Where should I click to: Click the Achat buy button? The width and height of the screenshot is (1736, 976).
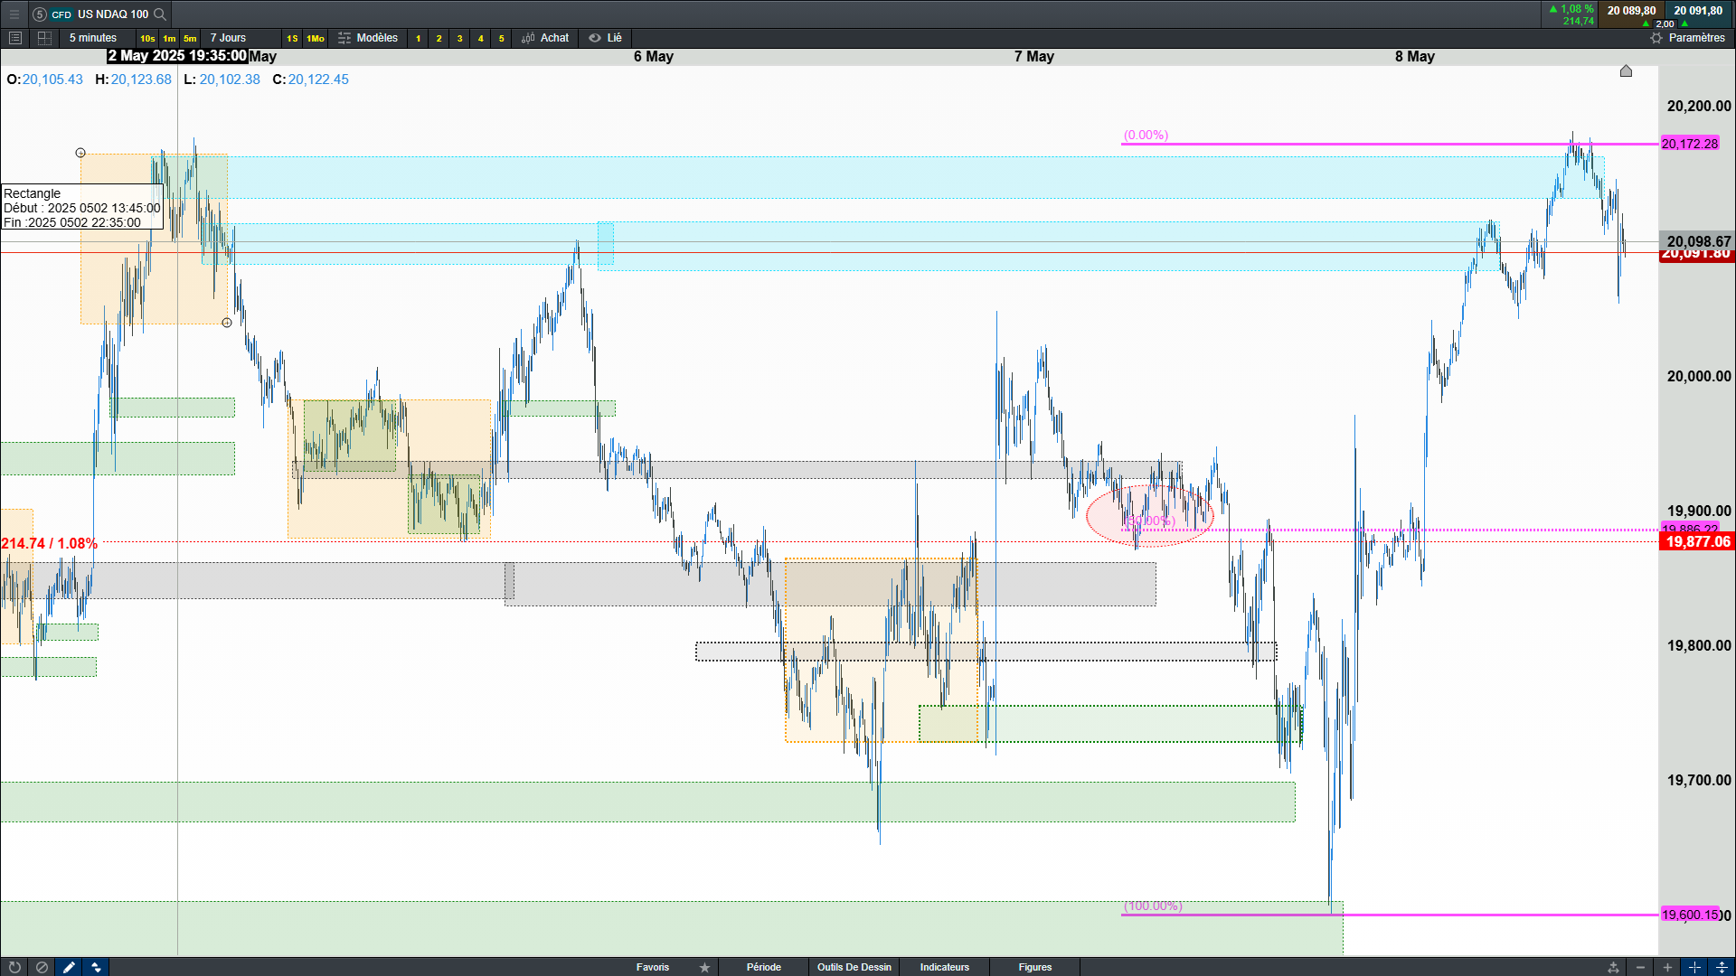coord(545,38)
